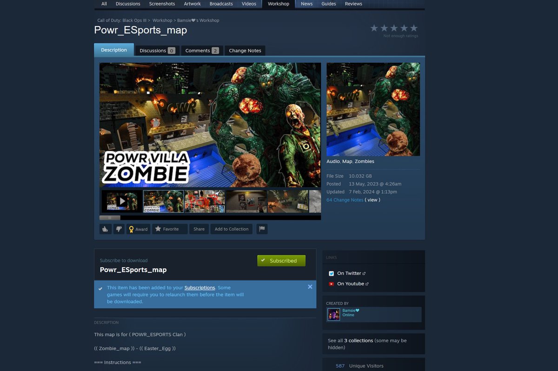
Task: Dismiss the subscription notice with X
Action: [x=310, y=287]
